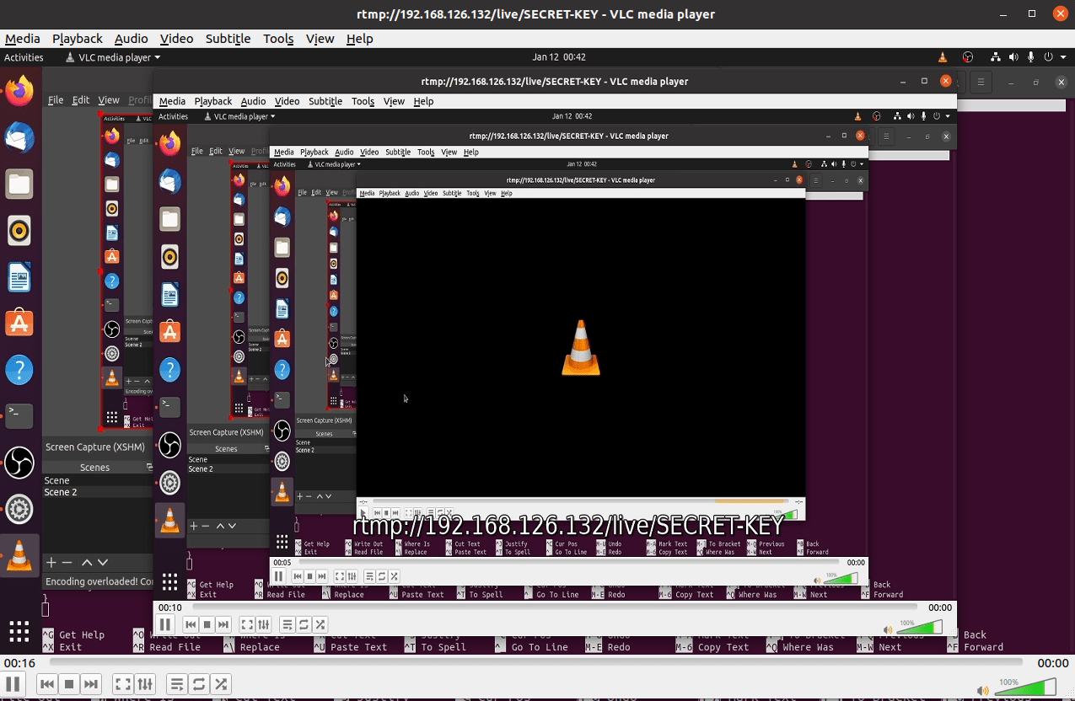Expand the outermost streamed 'VLC media player' app menu
Viewport: 1075px width, 701px height.
coord(113,57)
